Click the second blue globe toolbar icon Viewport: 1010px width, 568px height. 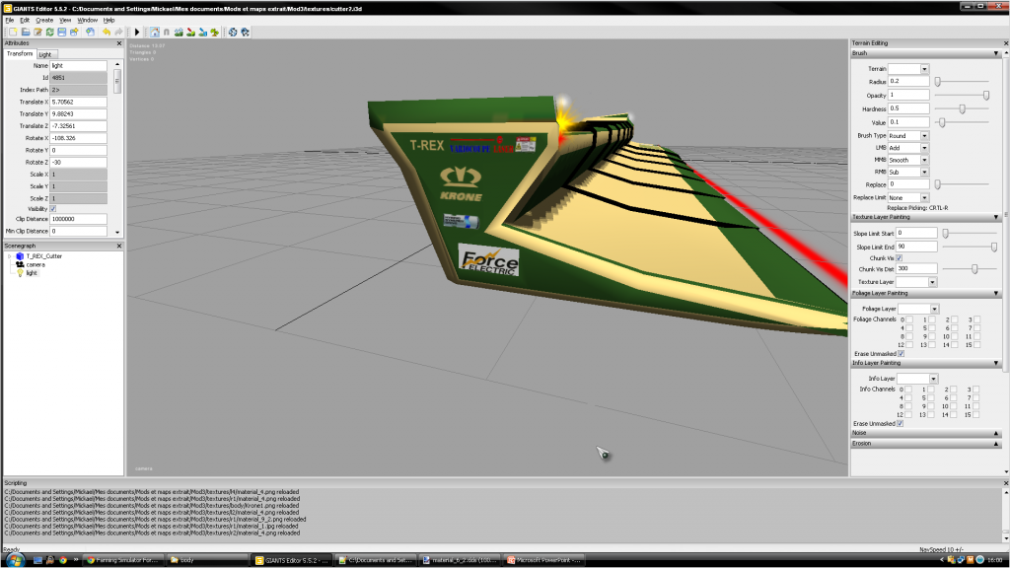(x=245, y=32)
